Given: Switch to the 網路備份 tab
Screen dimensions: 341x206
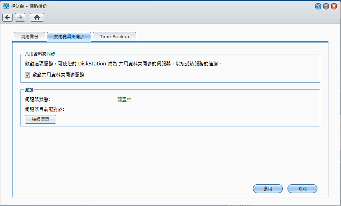Looking at the screenshot, I should click(29, 37).
